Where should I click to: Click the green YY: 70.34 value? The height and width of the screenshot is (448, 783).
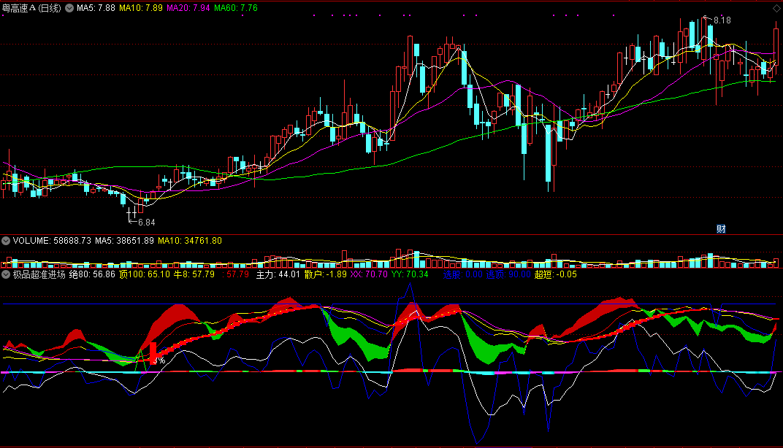[x=410, y=274]
